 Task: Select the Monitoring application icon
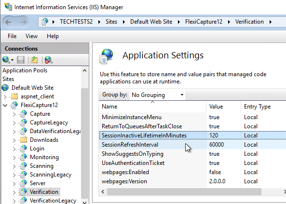point(24,157)
